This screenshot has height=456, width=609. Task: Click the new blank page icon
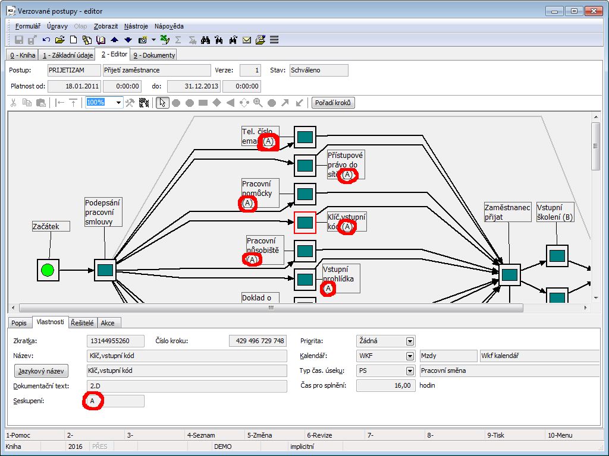pos(73,40)
